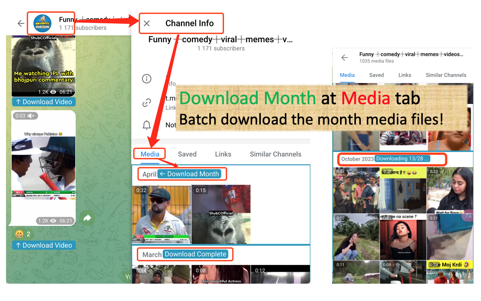Click the invite link icon in Channel Info

pyautogui.click(x=147, y=102)
